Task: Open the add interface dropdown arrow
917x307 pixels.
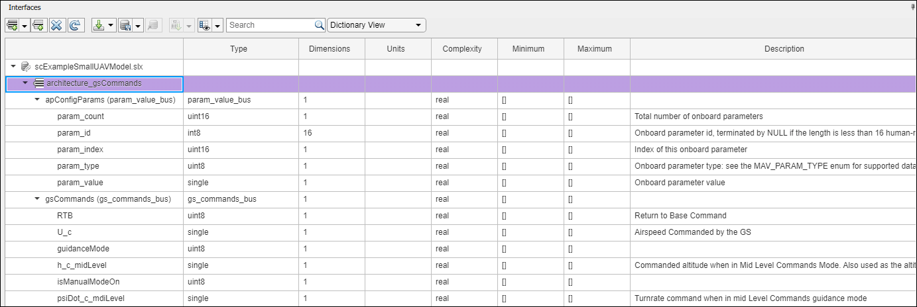Action: click(24, 25)
